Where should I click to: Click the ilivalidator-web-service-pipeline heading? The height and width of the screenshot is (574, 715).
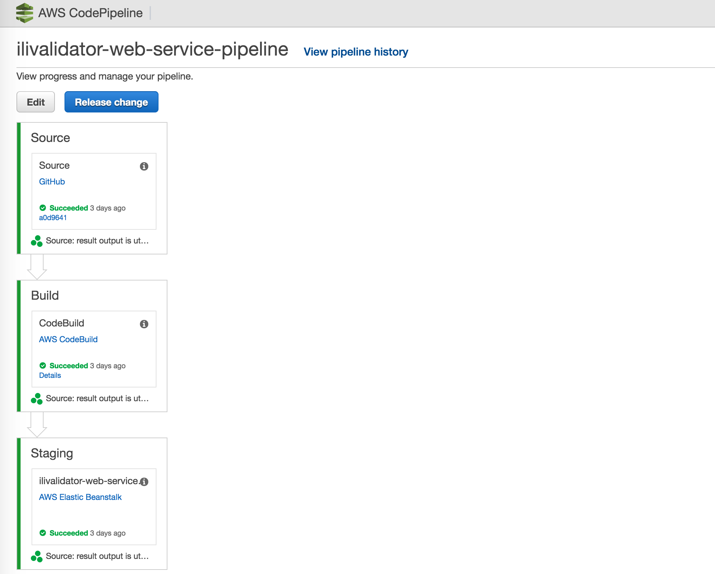[153, 49]
